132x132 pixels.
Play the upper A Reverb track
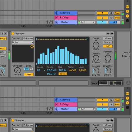click(x=57, y=13)
